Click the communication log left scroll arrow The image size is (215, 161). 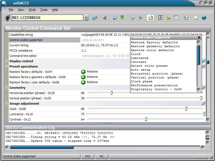coord(7,147)
